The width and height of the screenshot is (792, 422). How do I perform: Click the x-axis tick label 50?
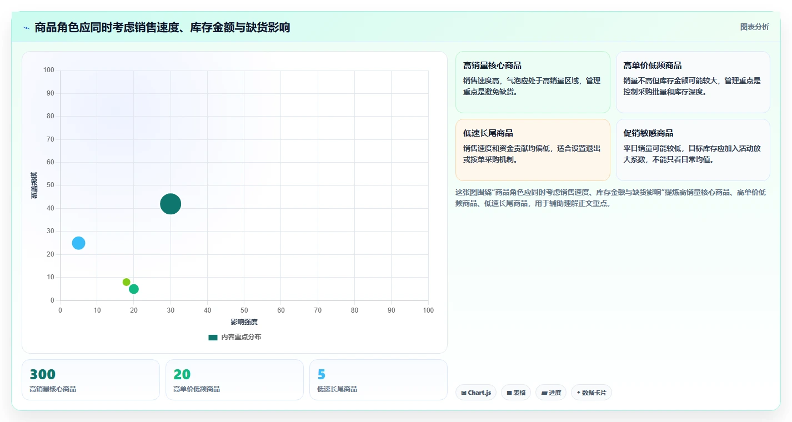click(x=244, y=310)
